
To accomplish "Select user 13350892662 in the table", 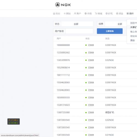I will (63, 53).
